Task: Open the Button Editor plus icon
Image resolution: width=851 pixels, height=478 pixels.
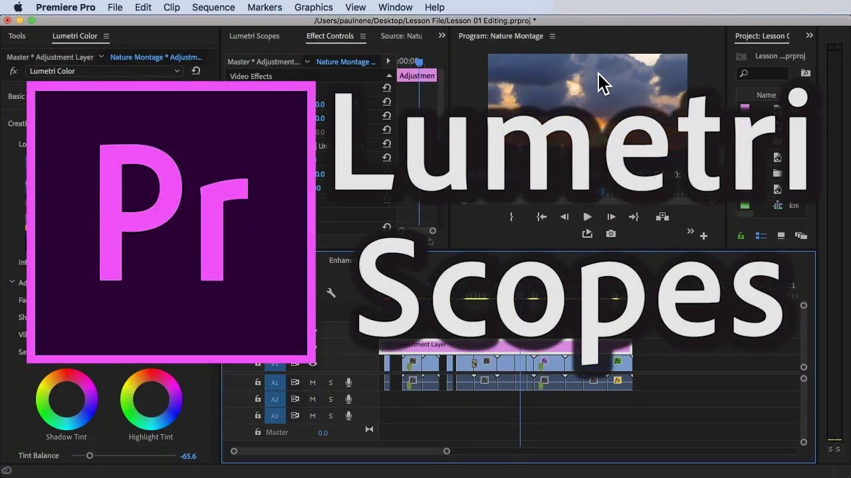Action: [x=703, y=236]
